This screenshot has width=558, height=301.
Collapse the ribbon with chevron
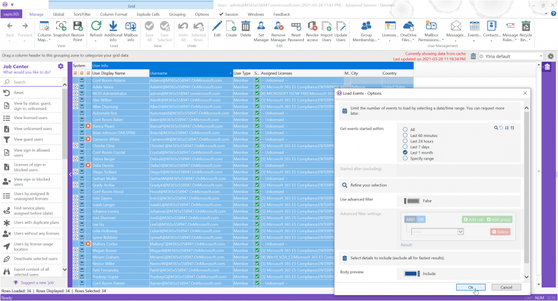click(546, 14)
